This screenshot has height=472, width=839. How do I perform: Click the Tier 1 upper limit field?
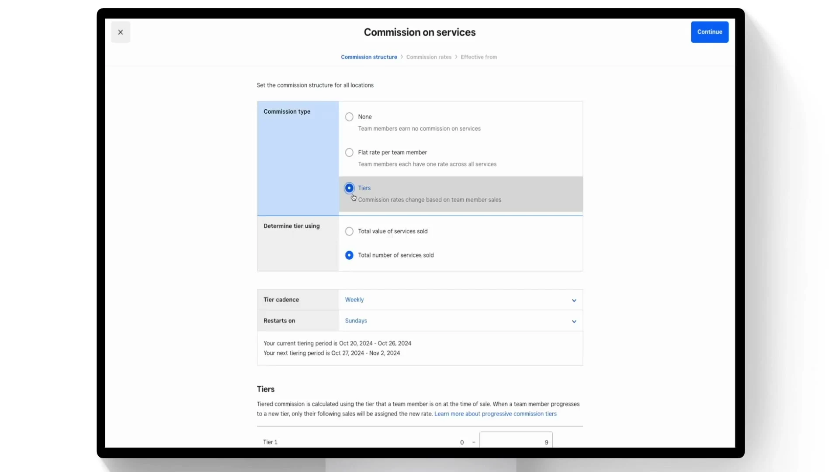(516, 441)
